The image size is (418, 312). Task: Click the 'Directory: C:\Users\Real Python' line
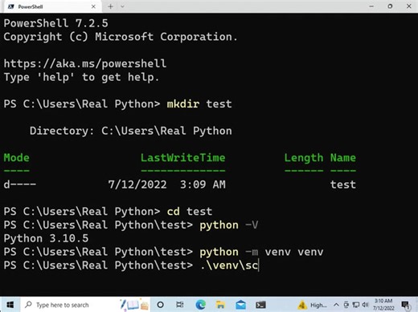pyautogui.click(x=131, y=131)
